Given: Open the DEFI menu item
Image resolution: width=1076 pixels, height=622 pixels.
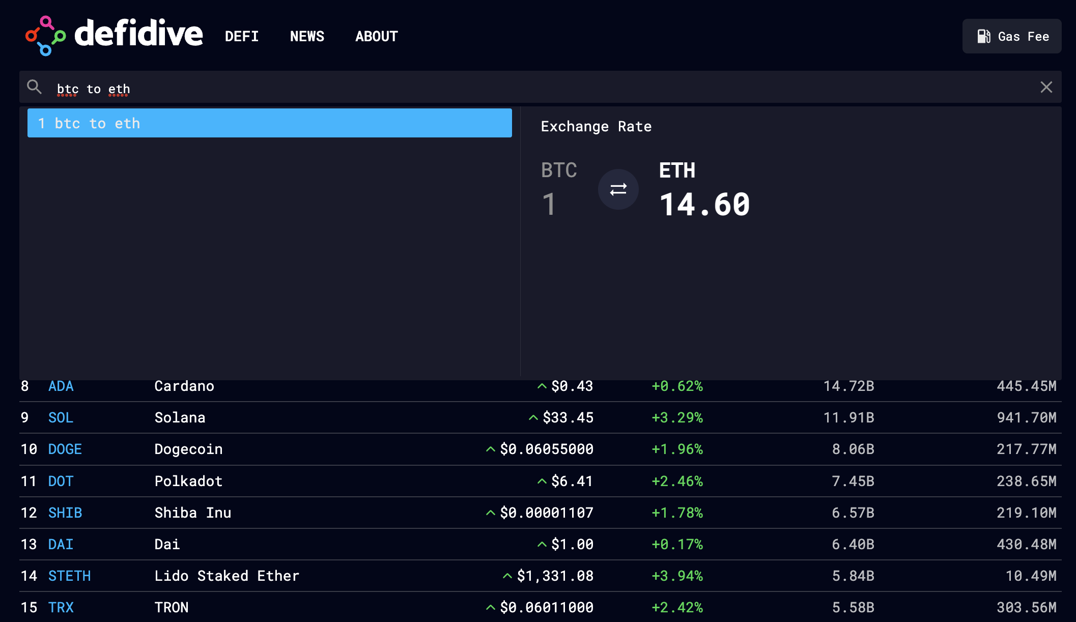Looking at the screenshot, I should pyautogui.click(x=242, y=37).
